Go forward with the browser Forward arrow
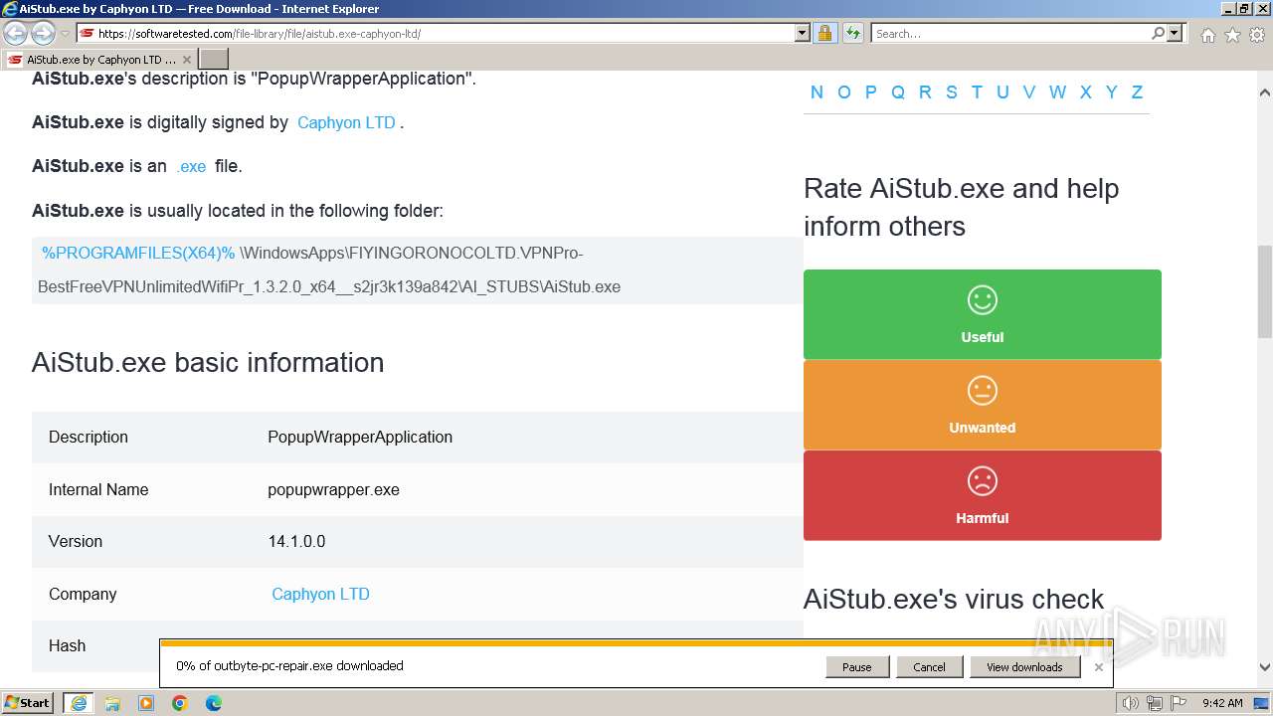Viewport: 1273px width, 716px height. (43, 33)
